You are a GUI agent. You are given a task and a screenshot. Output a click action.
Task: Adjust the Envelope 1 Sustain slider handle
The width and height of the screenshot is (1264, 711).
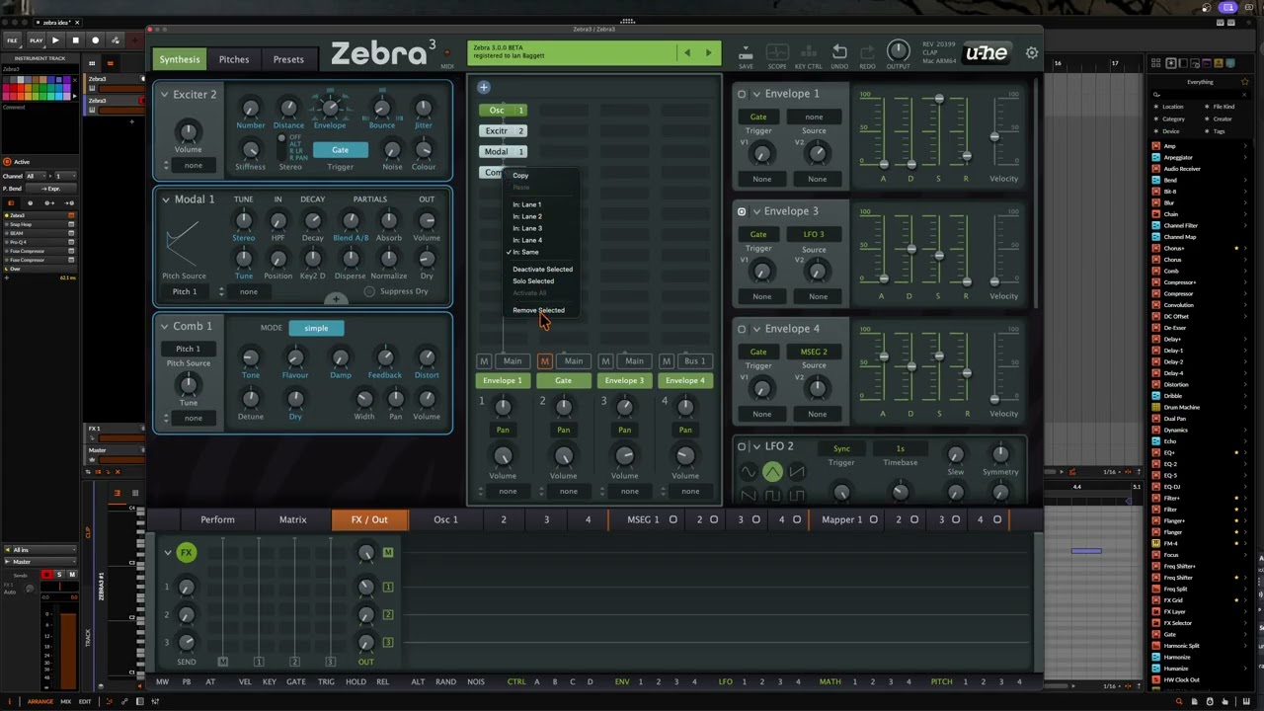(939, 99)
